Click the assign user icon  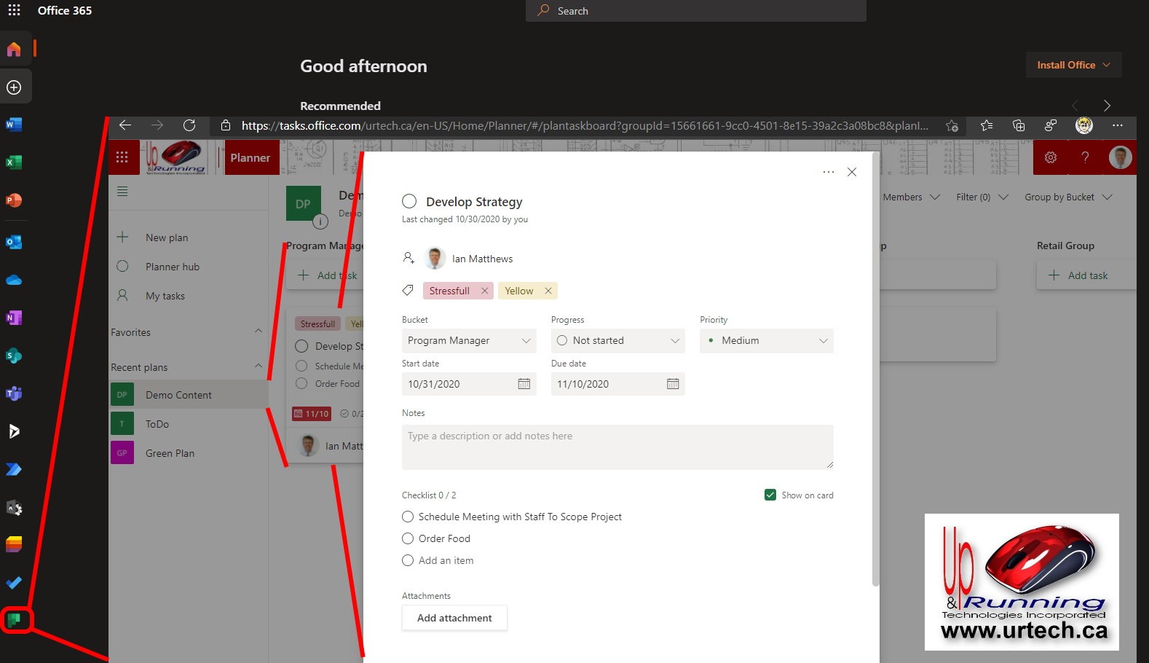(x=408, y=258)
